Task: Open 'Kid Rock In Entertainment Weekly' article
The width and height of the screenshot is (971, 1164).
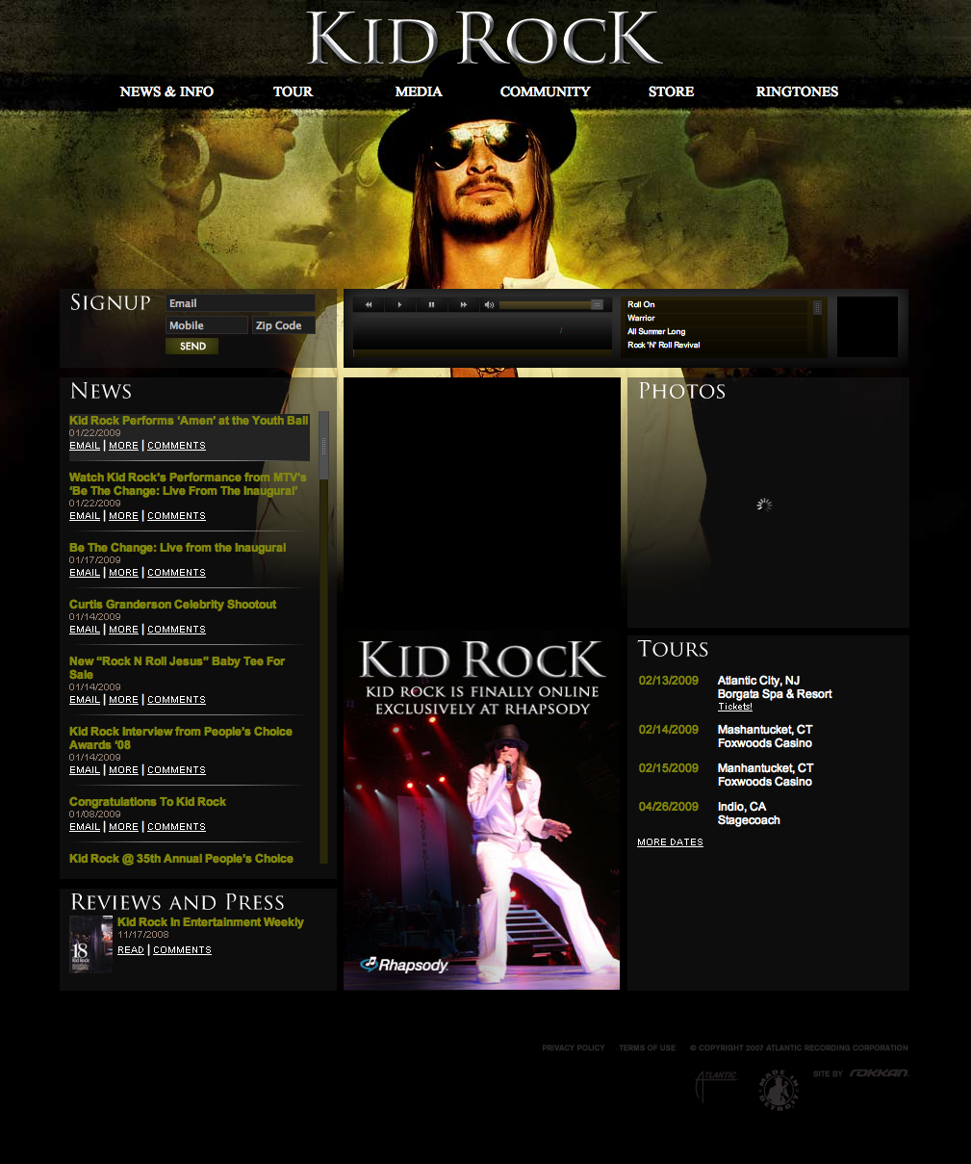Action: point(211,922)
